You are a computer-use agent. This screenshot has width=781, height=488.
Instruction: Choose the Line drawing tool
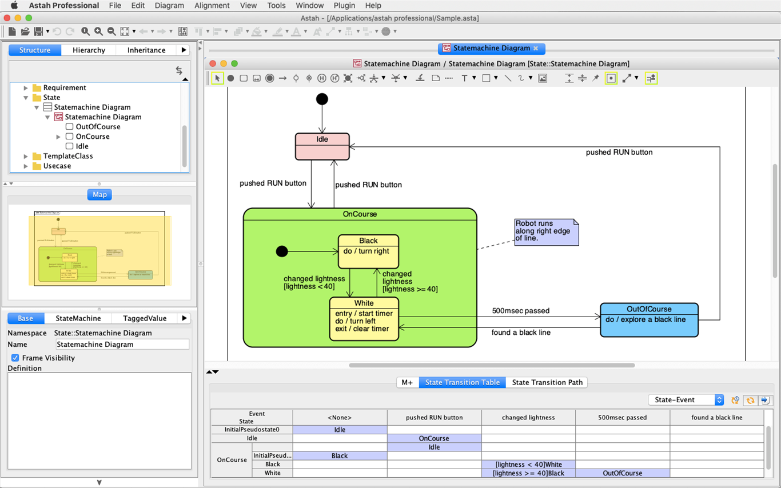(508, 78)
